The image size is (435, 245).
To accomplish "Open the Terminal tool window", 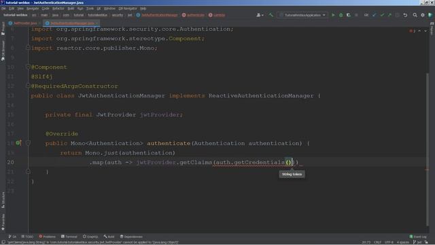I will [x=69, y=237].
